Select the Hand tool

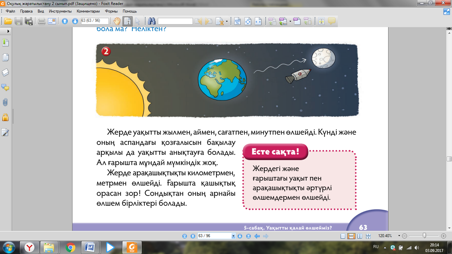117,21
